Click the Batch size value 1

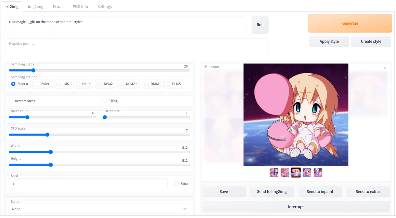pos(187,113)
